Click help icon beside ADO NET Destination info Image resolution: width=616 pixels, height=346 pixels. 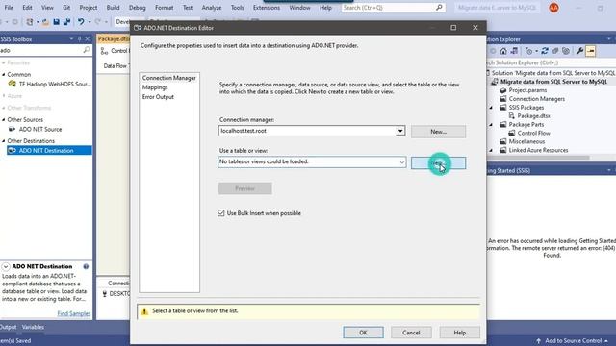point(86,267)
